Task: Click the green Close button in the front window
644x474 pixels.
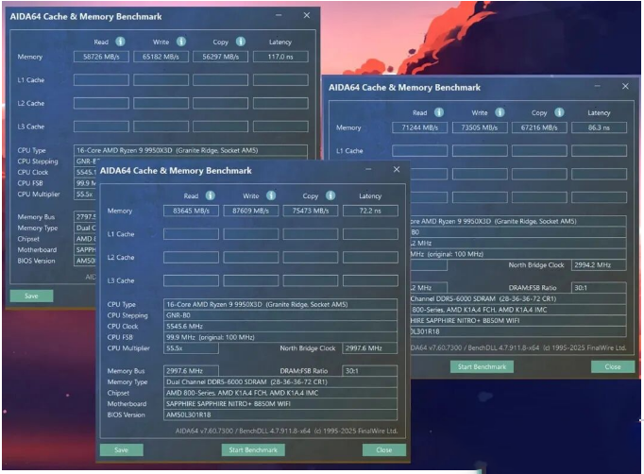Action: (x=383, y=450)
